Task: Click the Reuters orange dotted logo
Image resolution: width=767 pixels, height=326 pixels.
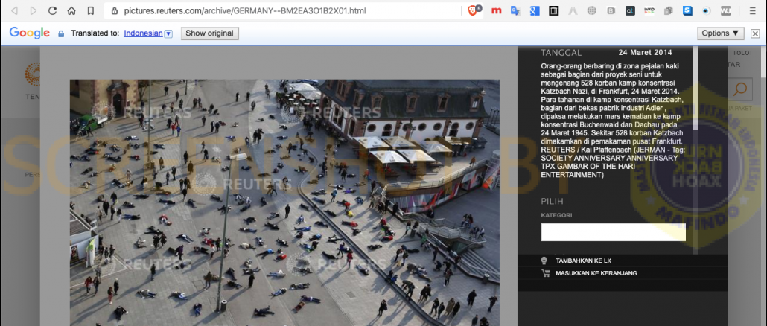Action: pyautogui.click(x=33, y=74)
